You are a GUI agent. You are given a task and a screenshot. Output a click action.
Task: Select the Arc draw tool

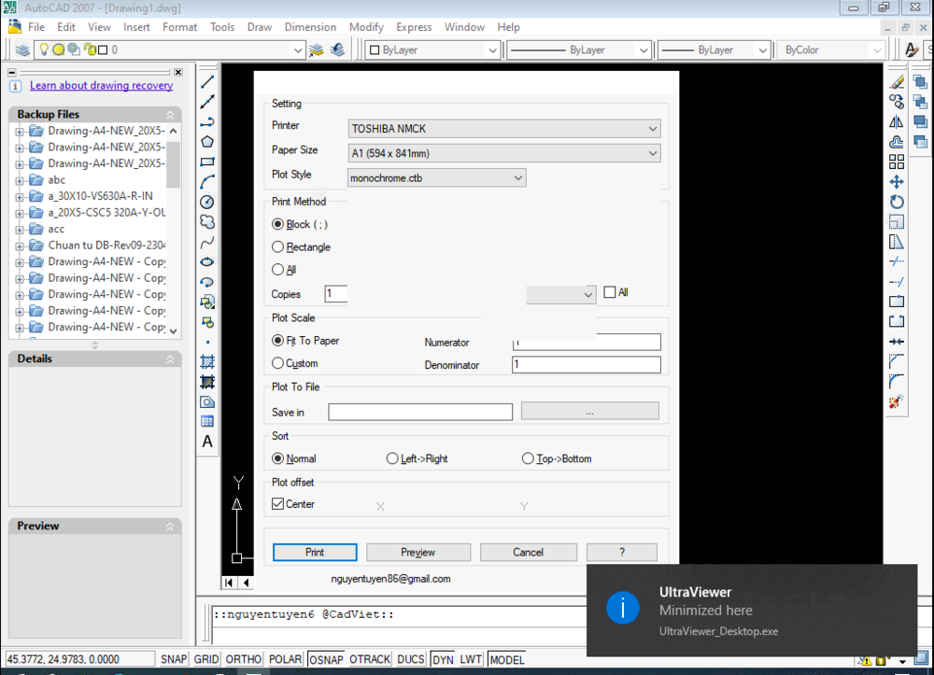coord(207,181)
